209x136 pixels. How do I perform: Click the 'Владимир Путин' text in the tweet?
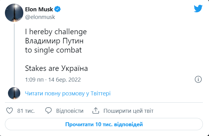point(55,41)
